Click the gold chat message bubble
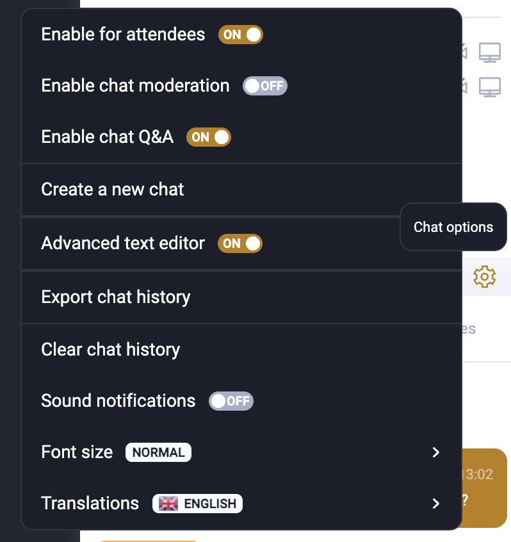The width and height of the screenshot is (511, 542). pos(484,488)
